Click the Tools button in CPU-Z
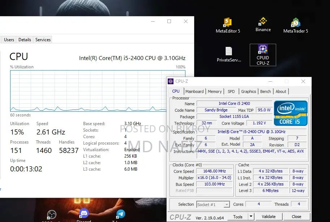This screenshot has width=330, height=222. pos(238,217)
